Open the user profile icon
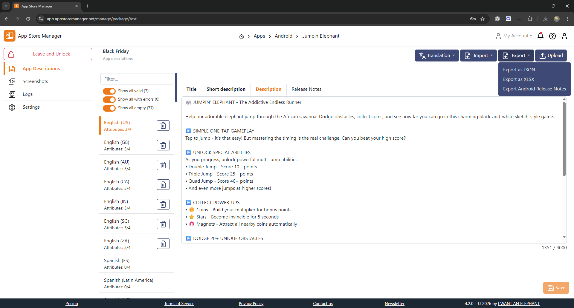The image size is (574, 308). [564, 36]
